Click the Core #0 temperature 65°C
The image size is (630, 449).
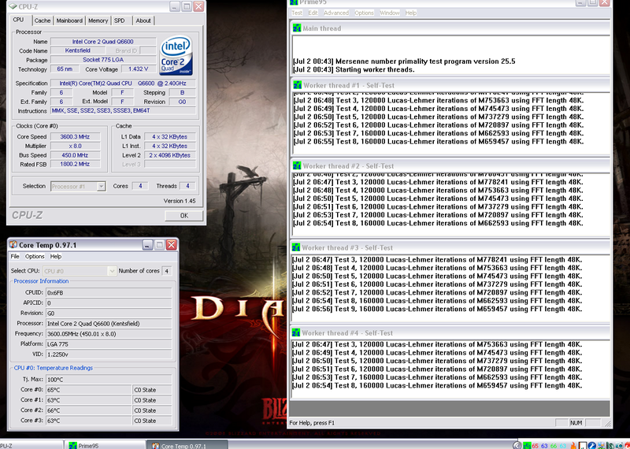[88, 390]
